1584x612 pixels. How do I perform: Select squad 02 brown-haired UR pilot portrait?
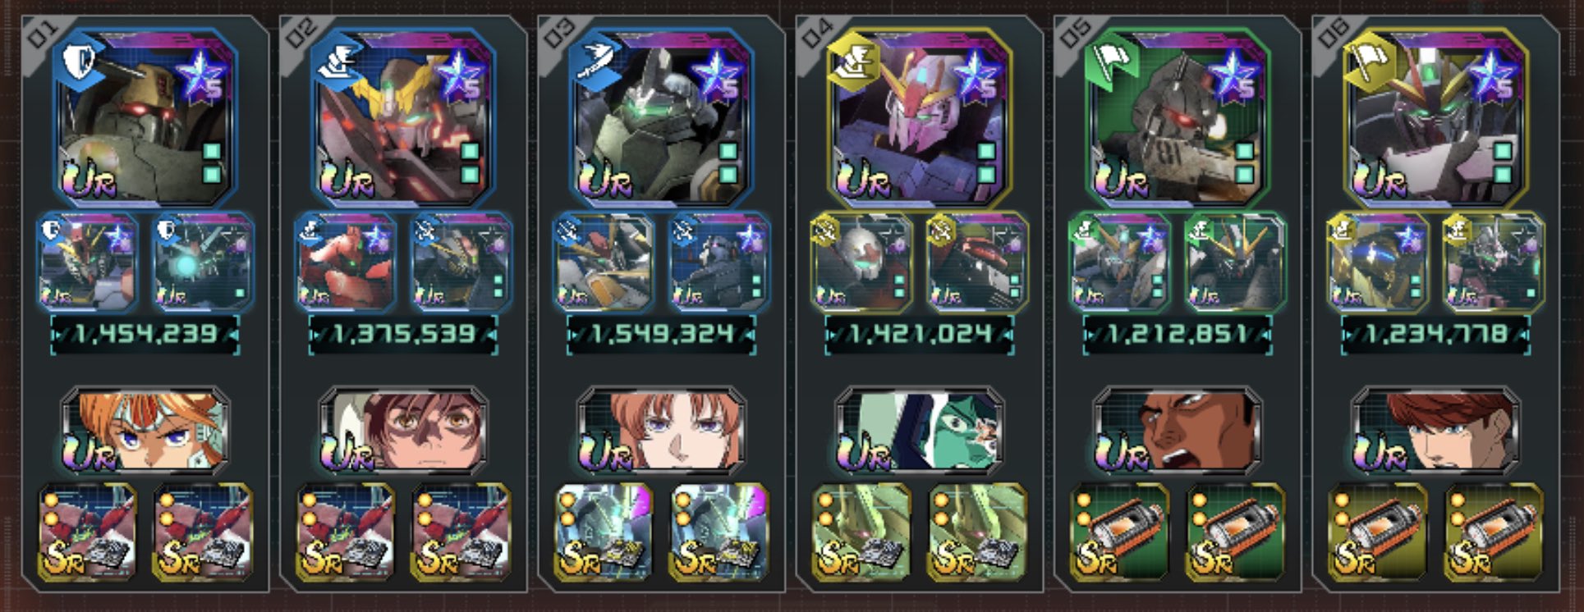(403, 432)
